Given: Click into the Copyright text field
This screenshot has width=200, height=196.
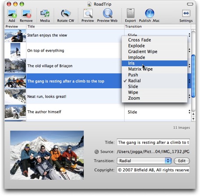Looking at the screenshot, I should click(153, 170).
